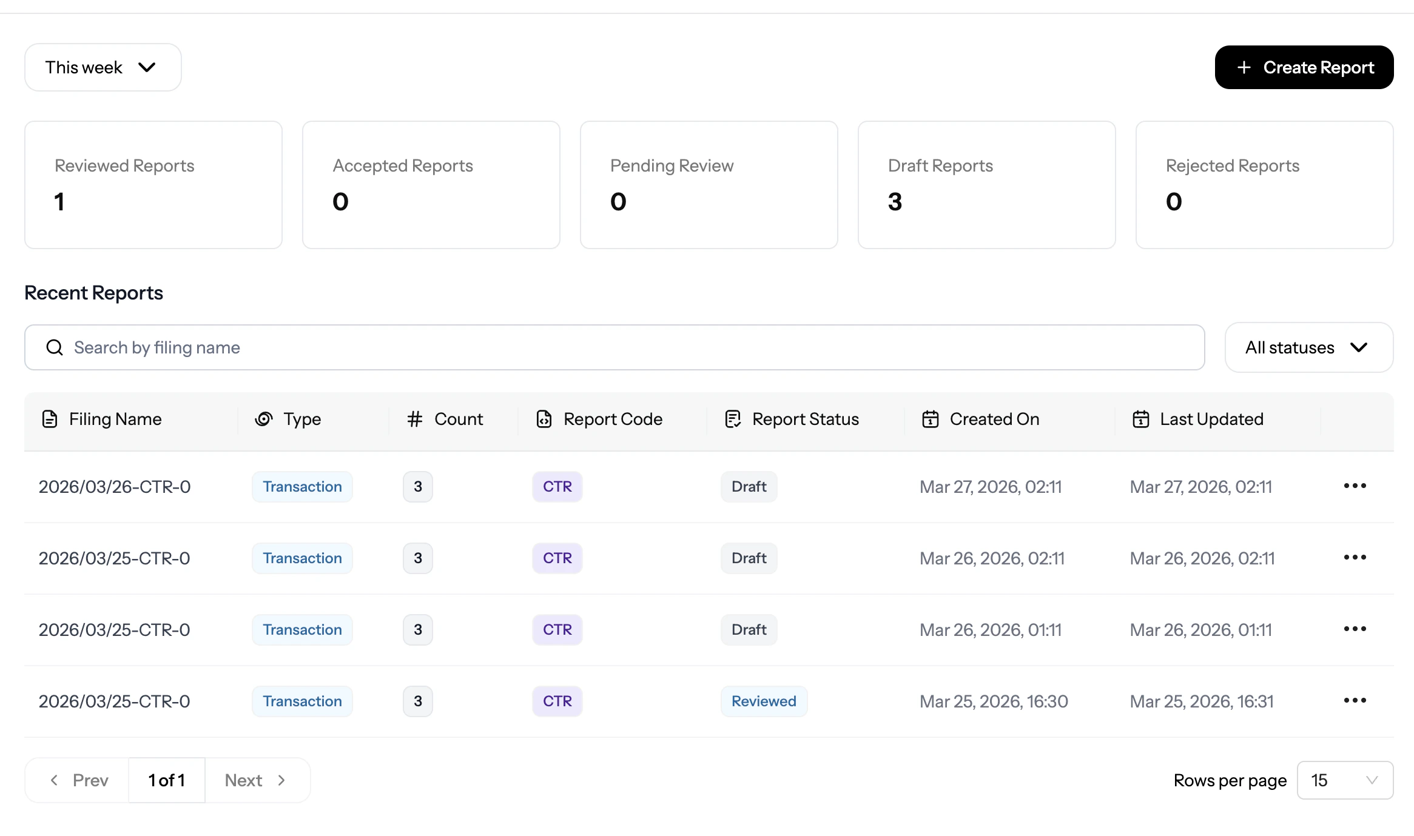Click the search magnifier icon

click(55, 347)
